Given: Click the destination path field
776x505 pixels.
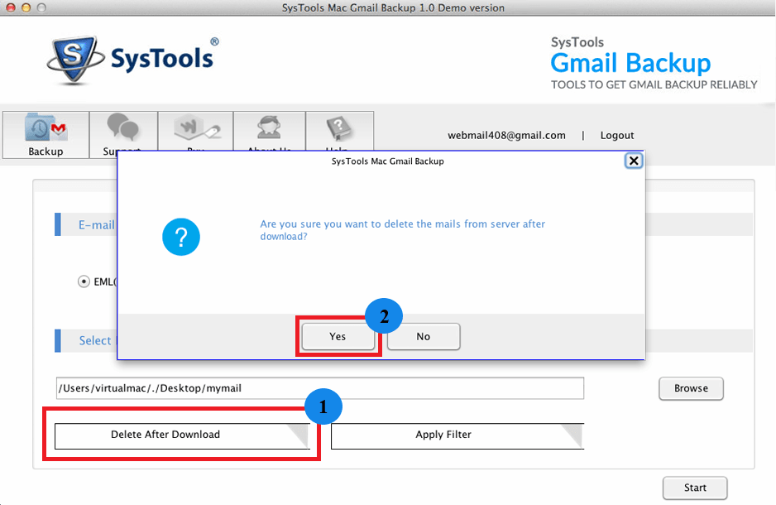Looking at the screenshot, I should [319, 388].
